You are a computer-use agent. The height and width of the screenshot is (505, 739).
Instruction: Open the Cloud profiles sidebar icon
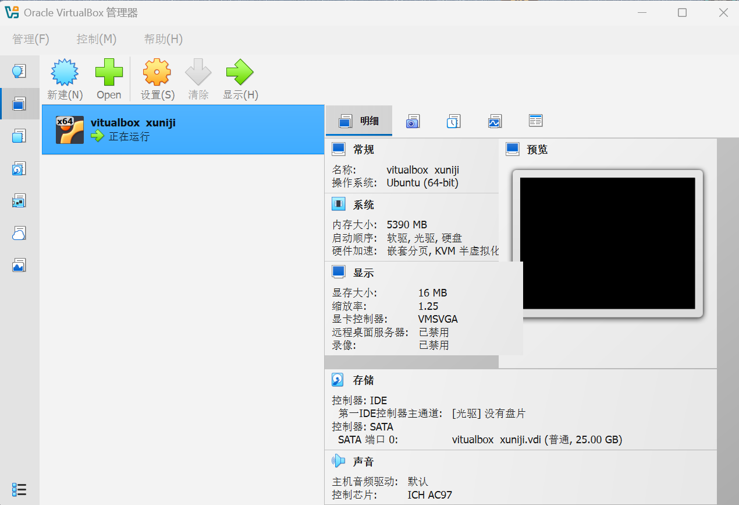coord(19,234)
